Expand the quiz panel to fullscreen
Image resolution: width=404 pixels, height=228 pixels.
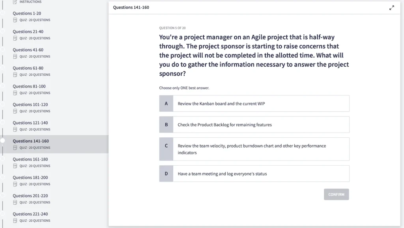(x=392, y=7)
